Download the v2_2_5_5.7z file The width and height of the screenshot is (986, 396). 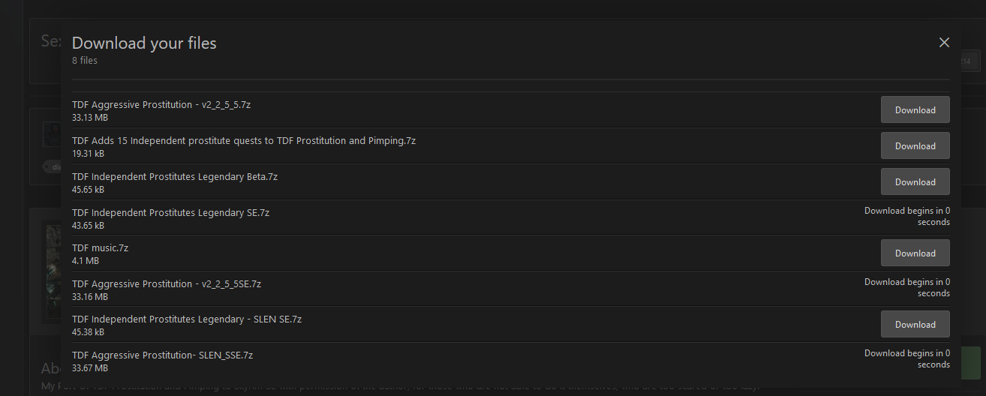[915, 109]
